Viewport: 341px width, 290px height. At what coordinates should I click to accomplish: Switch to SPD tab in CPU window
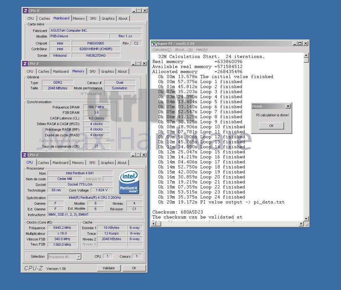pyautogui.click(x=92, y=162)
